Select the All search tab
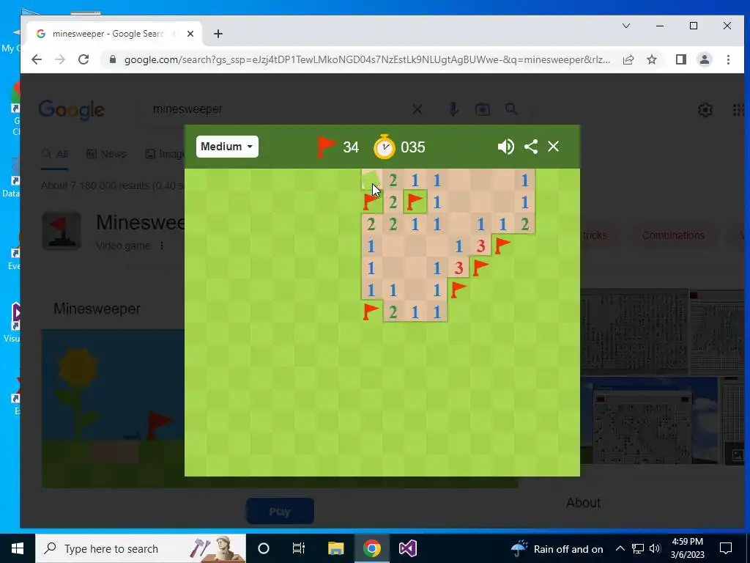 click(x=54, y=154)
